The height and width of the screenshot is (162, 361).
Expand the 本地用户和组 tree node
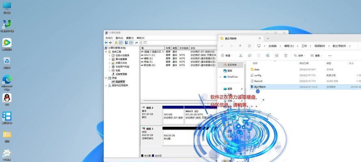(110, 66)
